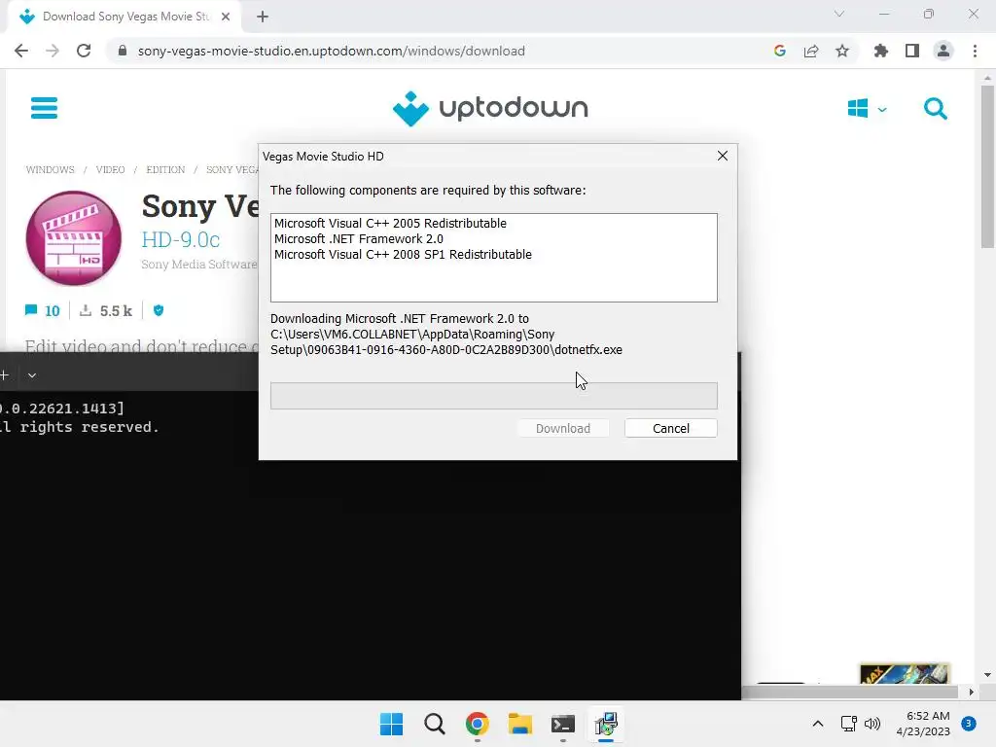Click the page scrollbar down arrow
Image resolution: width=996 pixels, height=747 pixels.
coord(987,675)
